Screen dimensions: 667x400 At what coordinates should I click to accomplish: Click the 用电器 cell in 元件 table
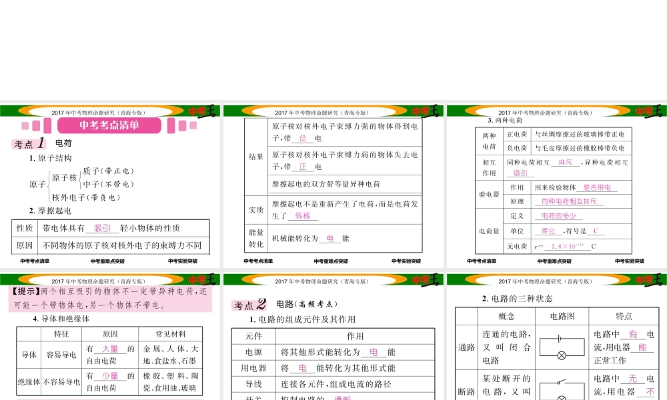coord(253,368)
